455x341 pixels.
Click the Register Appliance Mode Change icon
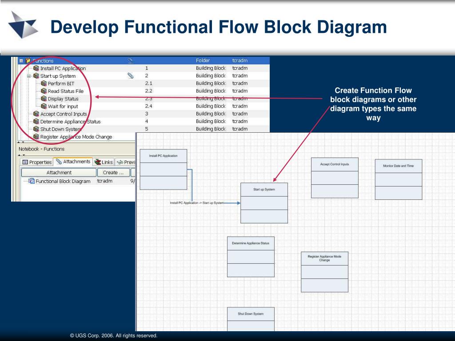[x=36, y=136]
